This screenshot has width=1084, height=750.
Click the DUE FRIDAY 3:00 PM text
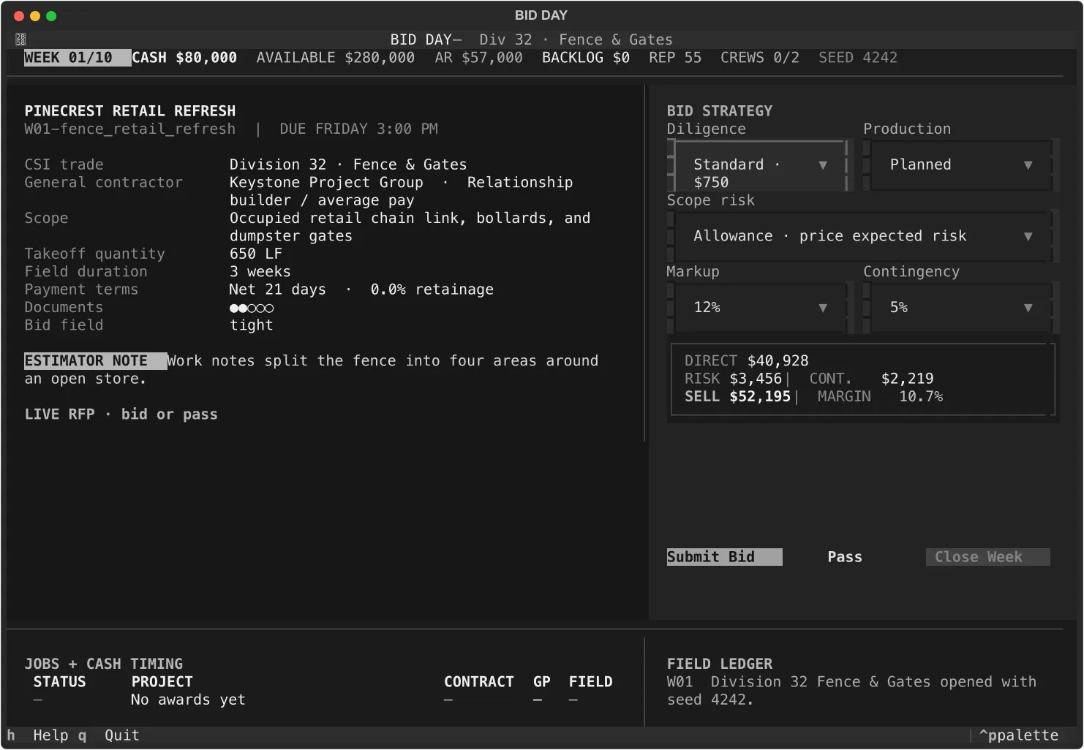pos(358,129)
